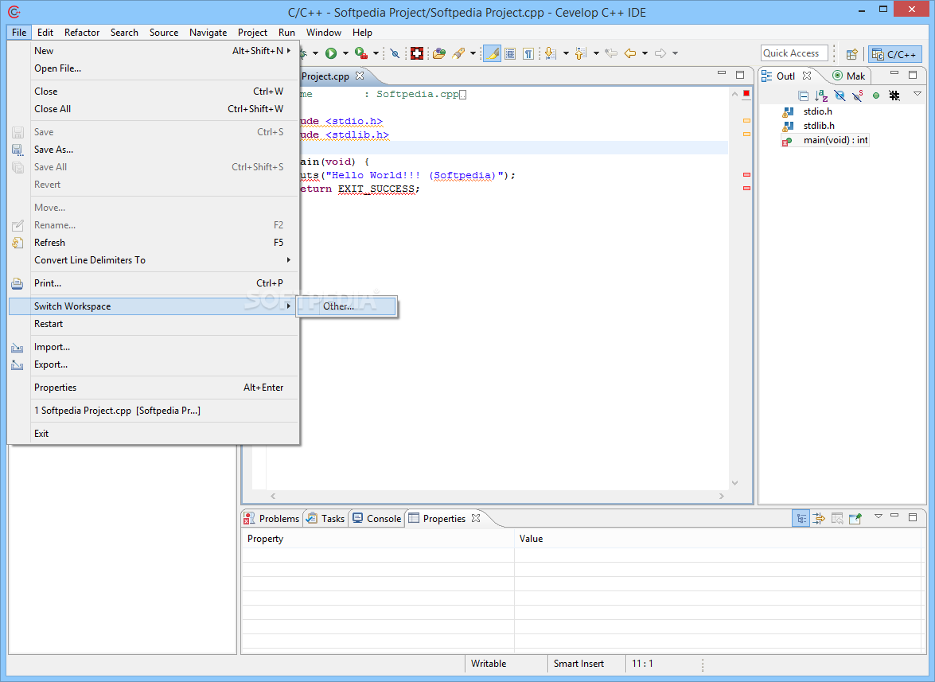Open the Navigate menu in menu bar
Screen dimensions: 935x682
pyautogui.click(x=208, y=32)
